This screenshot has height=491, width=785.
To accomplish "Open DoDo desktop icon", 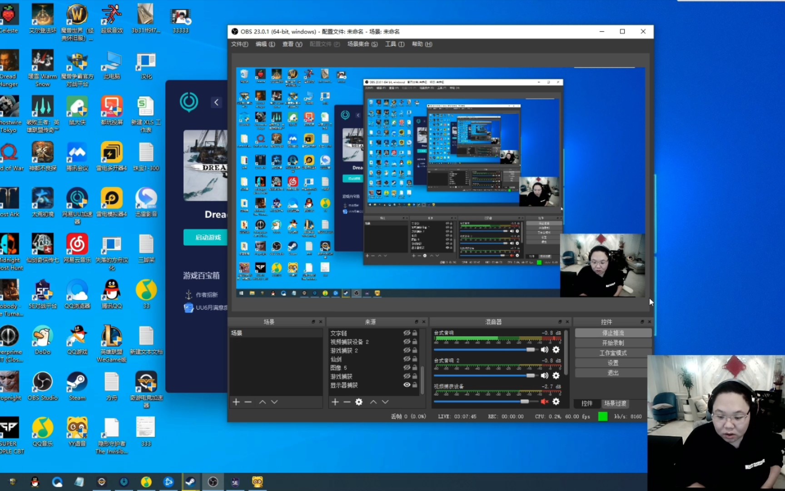I will pyautogui.click(x=43, y=340).
